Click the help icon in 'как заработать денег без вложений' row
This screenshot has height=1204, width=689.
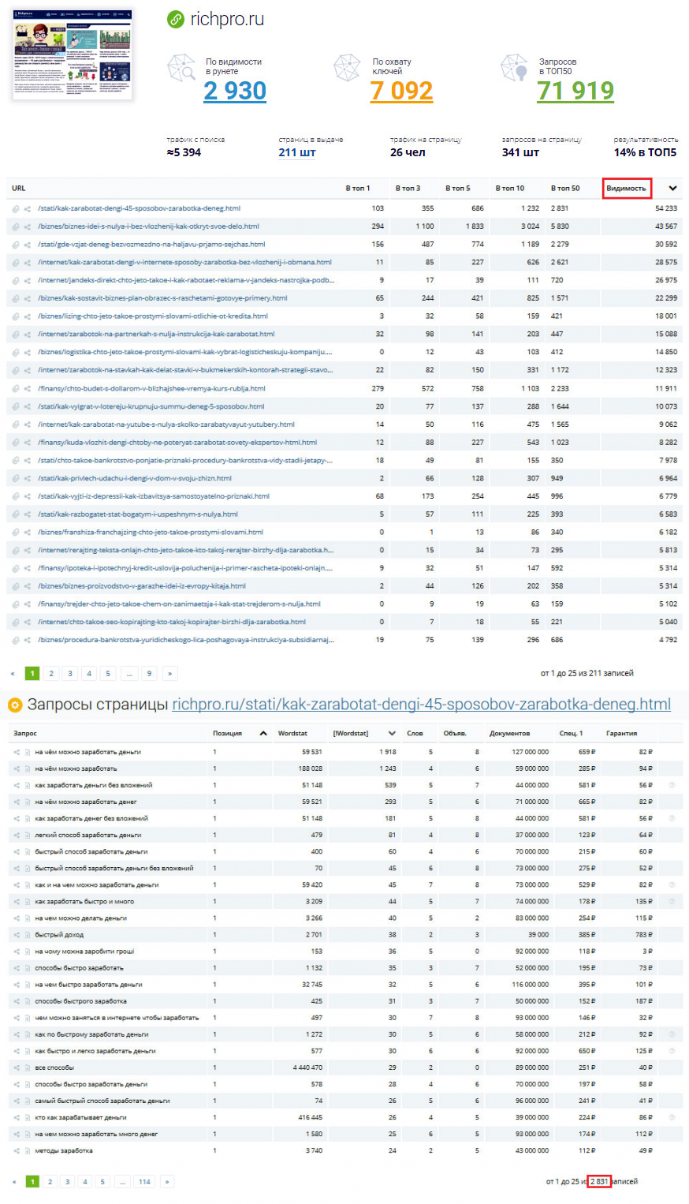[x=672, y=818]
